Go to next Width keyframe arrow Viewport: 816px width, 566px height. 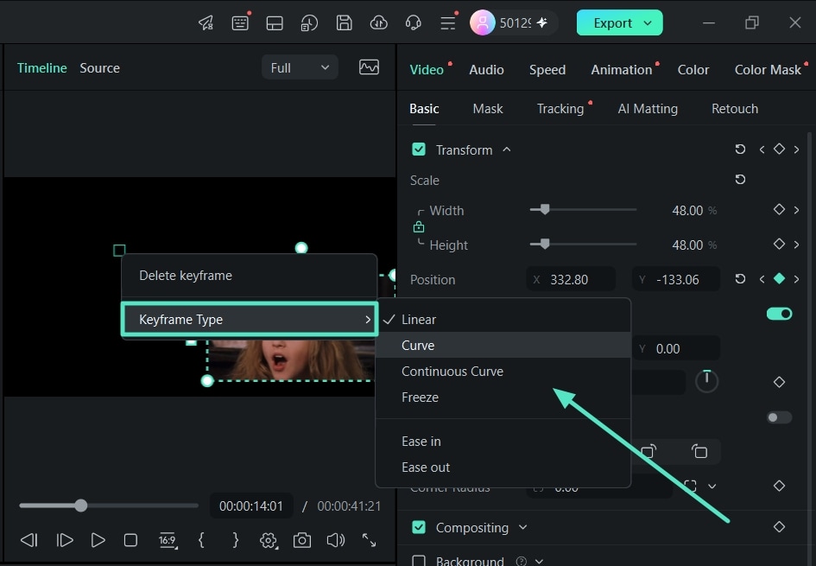[796, 210]
